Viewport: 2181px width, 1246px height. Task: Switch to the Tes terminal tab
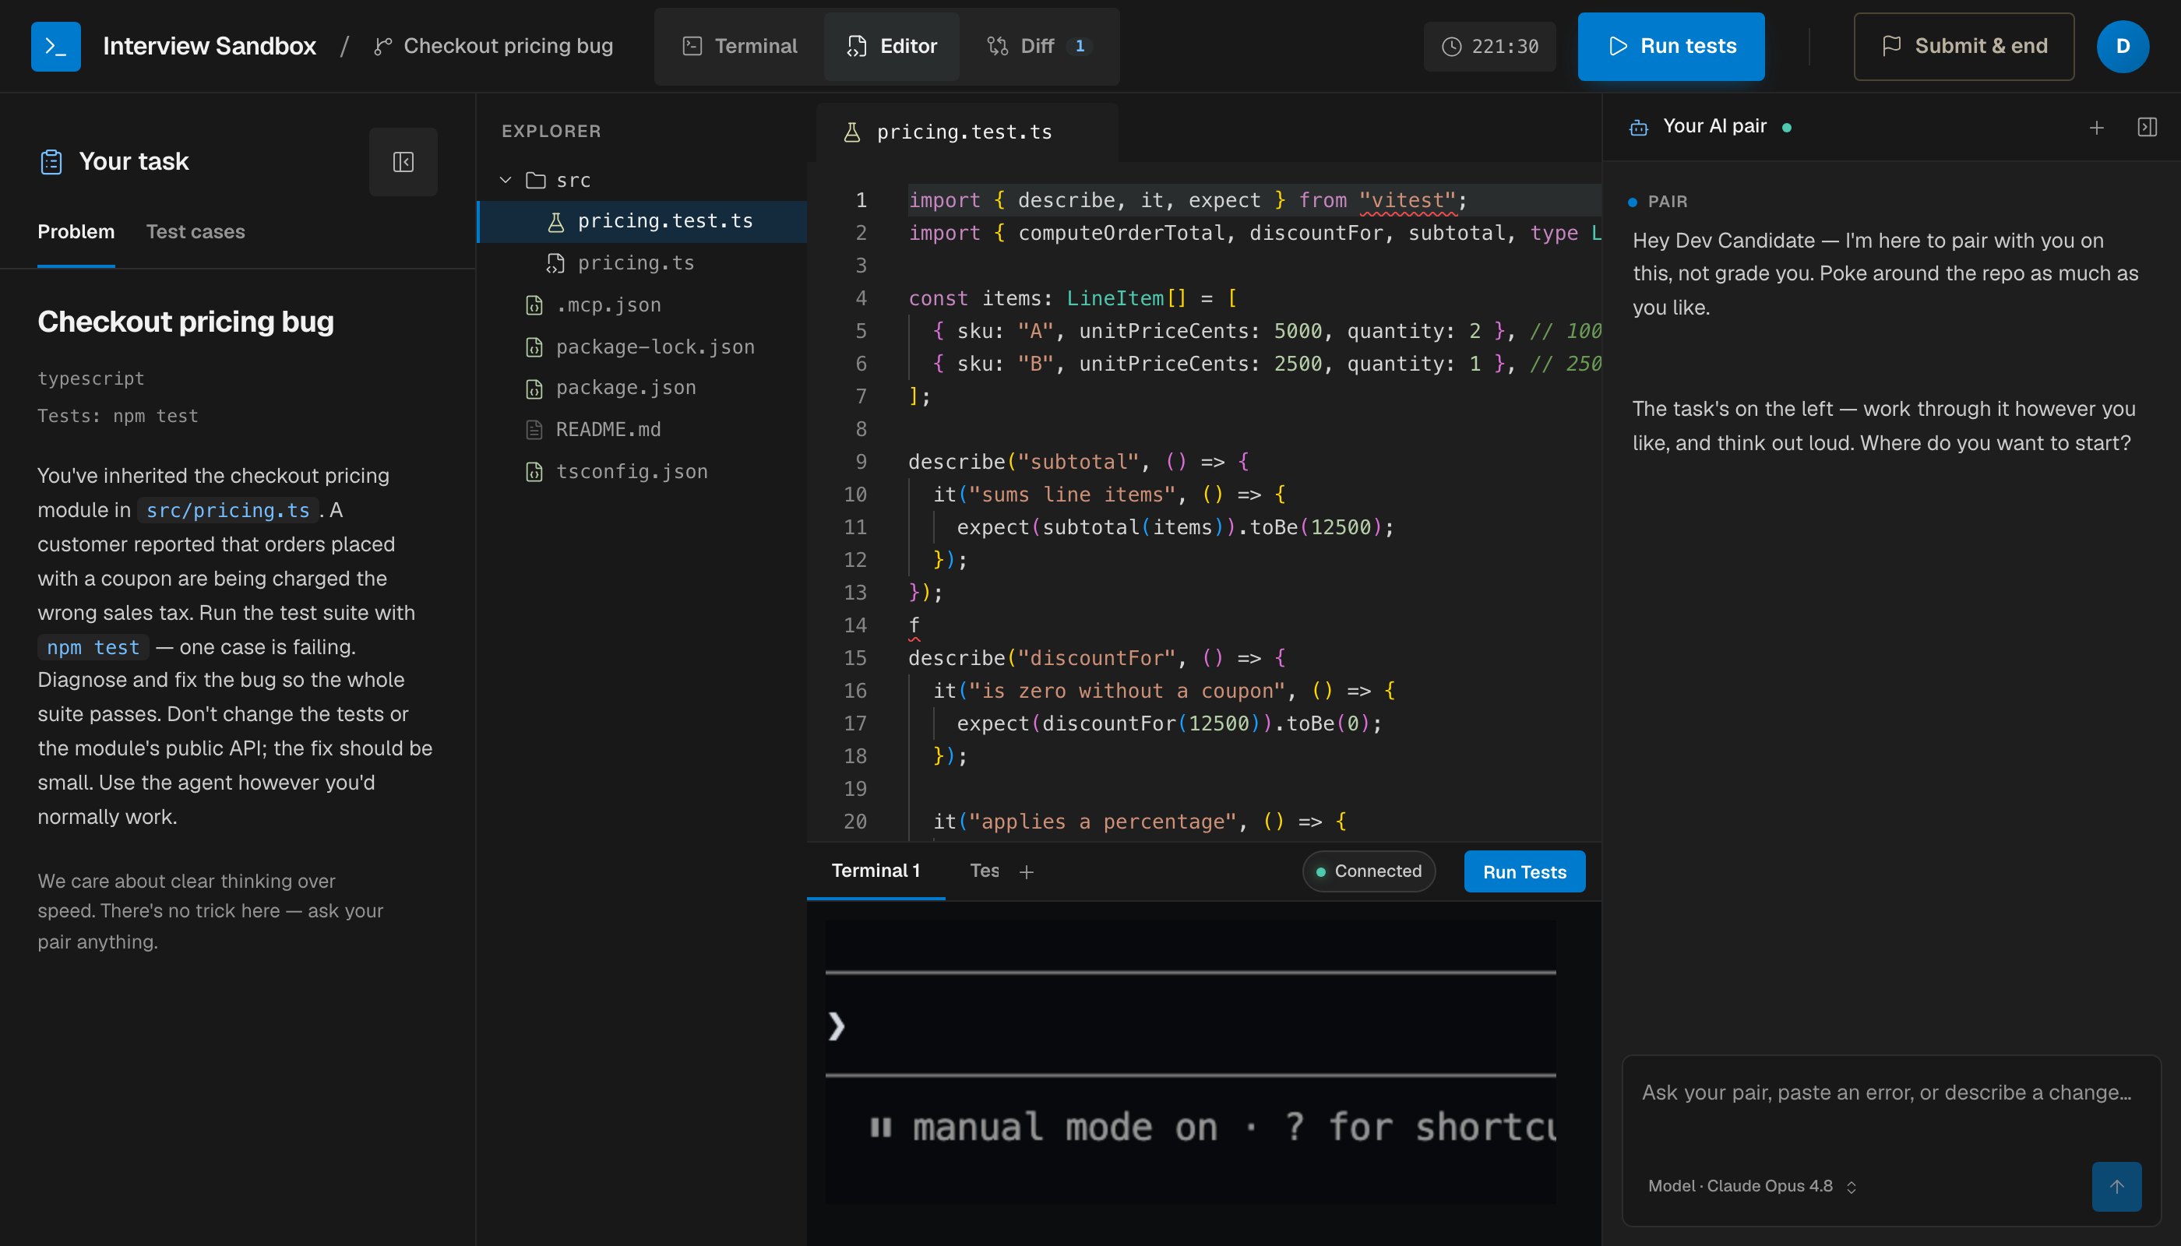tap(985, 871)
